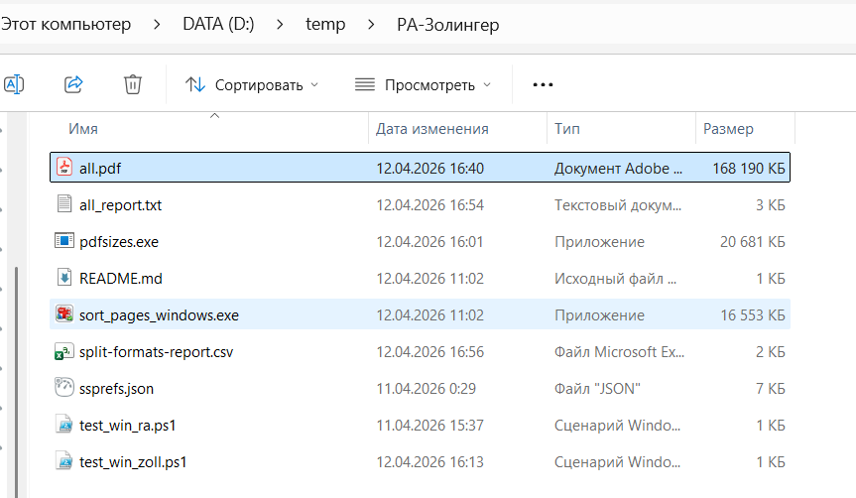Select the ssprefs.json file
The height and width of the screenshot is (498, 856).
(116, 388)
